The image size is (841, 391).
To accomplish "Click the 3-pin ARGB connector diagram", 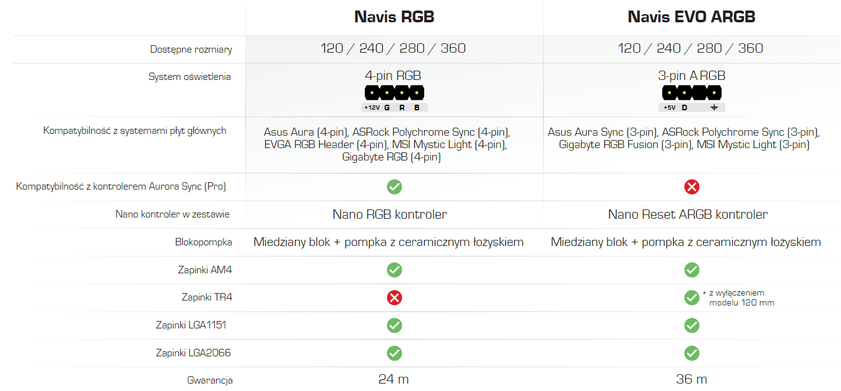I will tap(692, 99).
